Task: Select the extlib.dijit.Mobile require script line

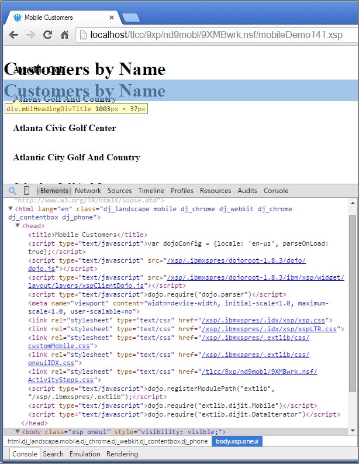Action: tap(172, 405)
